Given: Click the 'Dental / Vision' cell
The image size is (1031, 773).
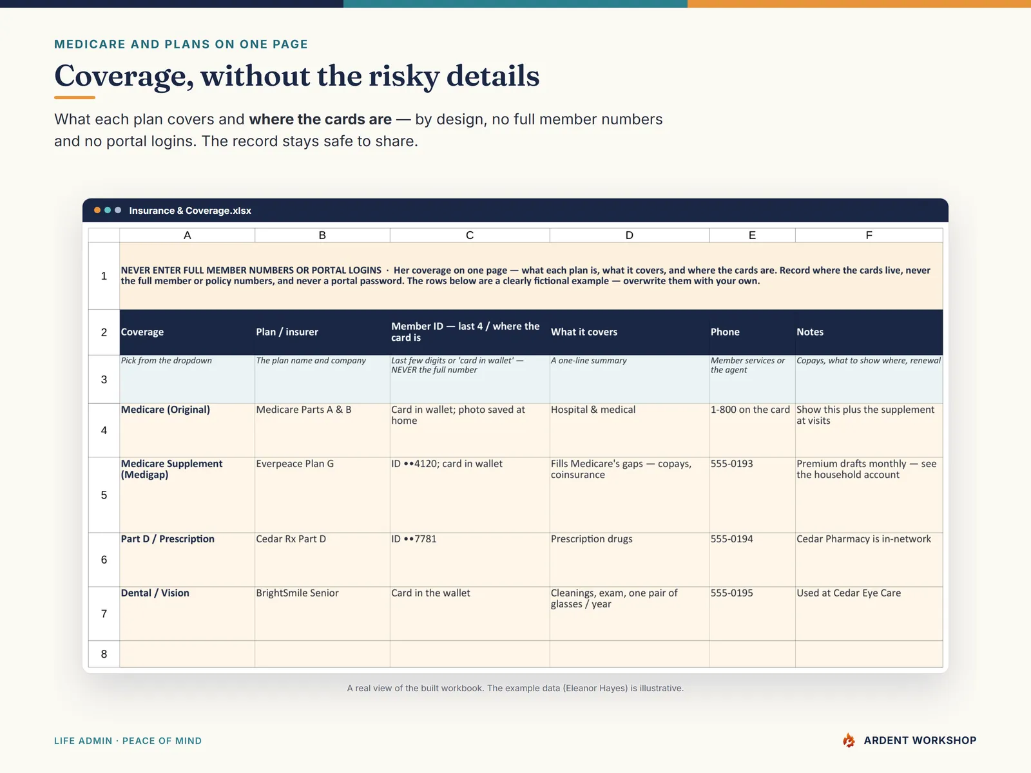Looking at the screenshot, I should pyautogui.click(x=188, y=614).
